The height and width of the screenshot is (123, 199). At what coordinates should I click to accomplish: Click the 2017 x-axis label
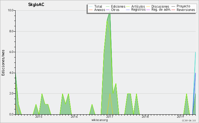tap(110, 116)
